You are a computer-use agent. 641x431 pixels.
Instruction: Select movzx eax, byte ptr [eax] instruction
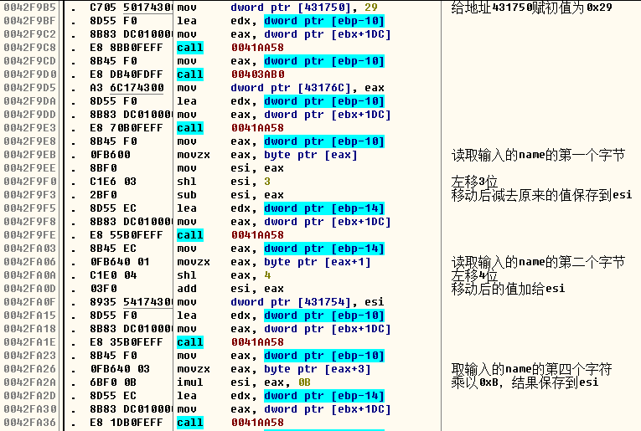pos(267,155)
